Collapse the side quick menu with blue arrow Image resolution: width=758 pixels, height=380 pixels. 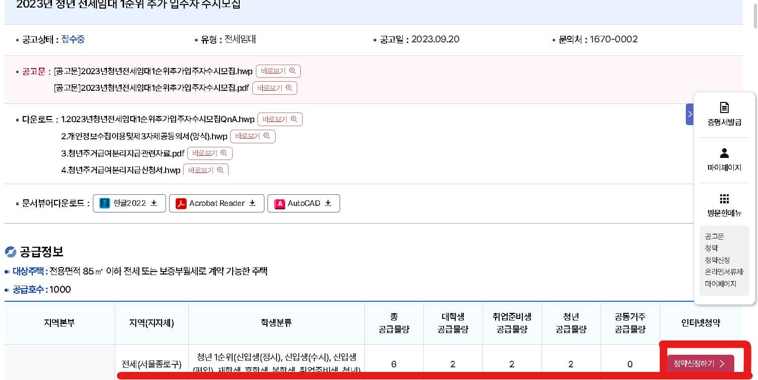[x=690, y=114]
